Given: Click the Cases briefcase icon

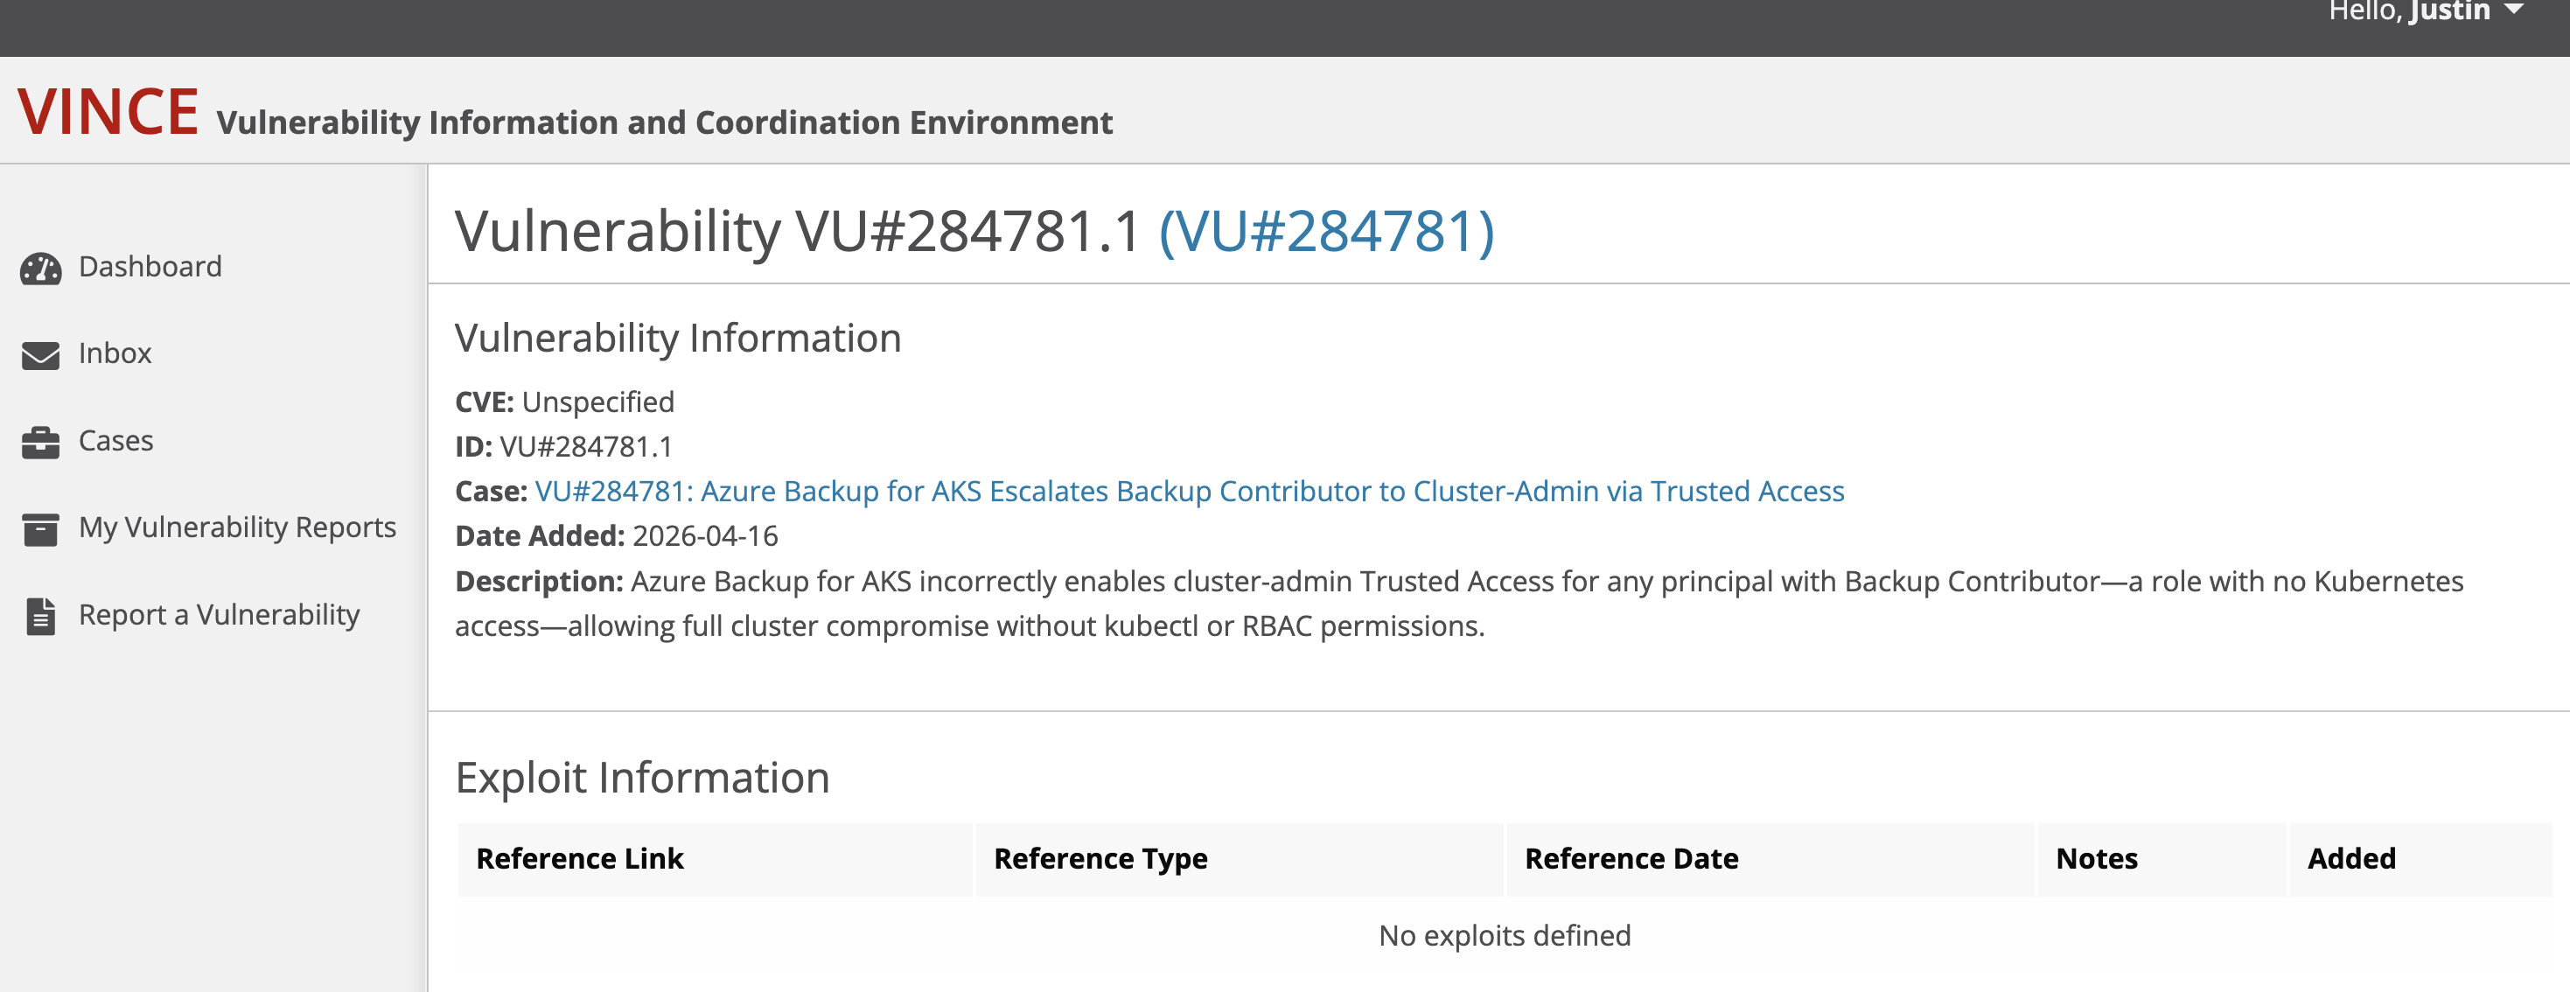Looking at the screenshot, I should [41, 442].
